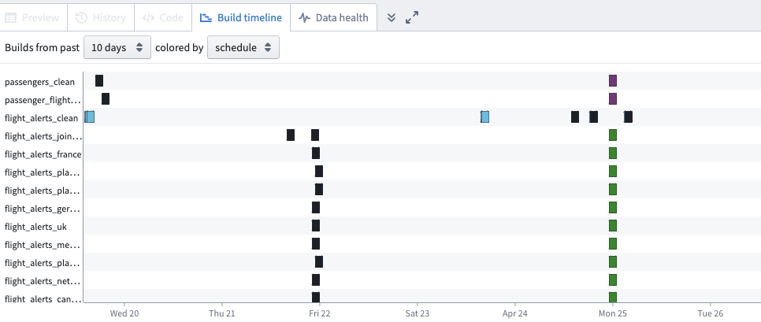Click the green build marker for flight_alerts_france

point(612,154)
